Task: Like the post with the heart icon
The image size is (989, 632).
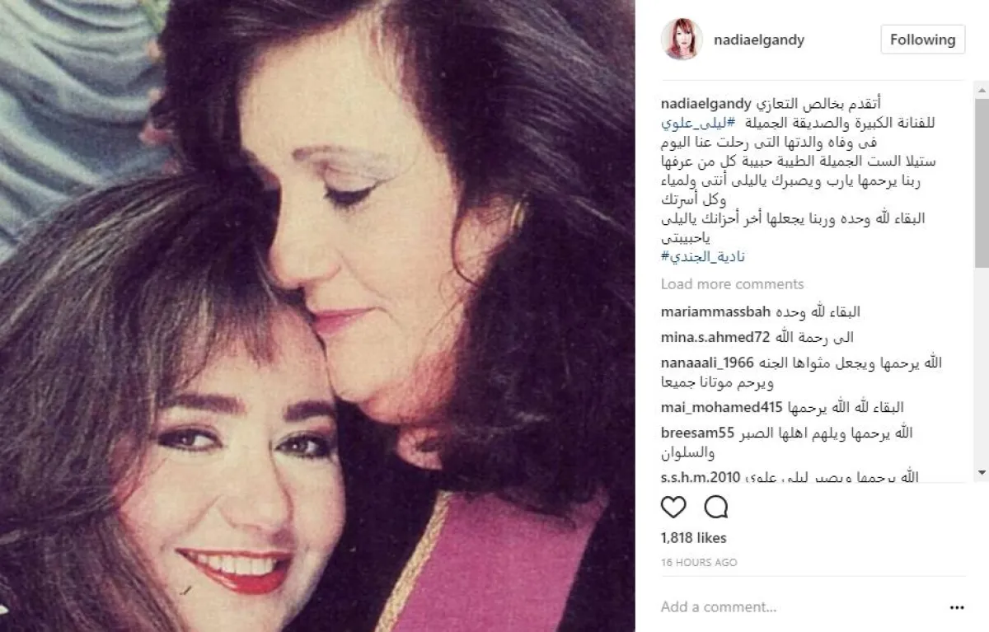Action: tap(673, 507)
